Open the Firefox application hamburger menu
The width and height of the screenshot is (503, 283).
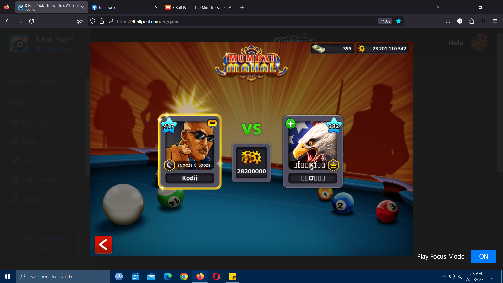[x=495, y=21]
